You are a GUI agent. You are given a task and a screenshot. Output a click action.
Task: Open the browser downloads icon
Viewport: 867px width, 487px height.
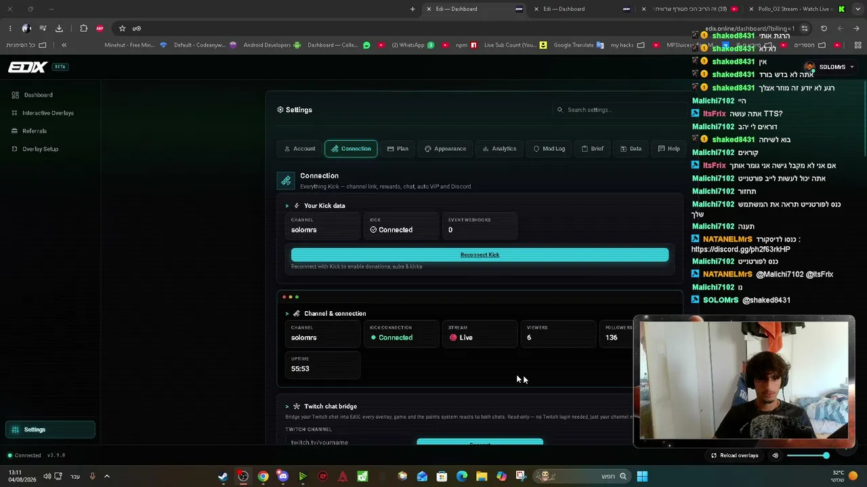(x=59, y=28)
